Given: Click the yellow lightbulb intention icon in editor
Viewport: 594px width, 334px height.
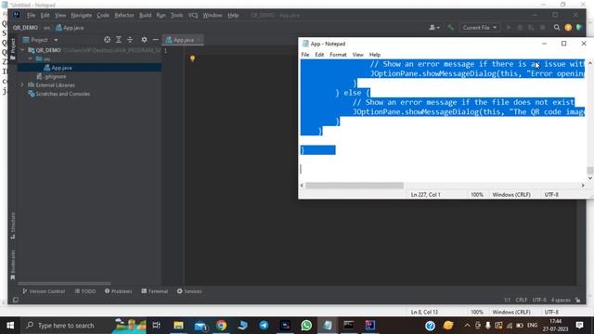Looking at the screenshot, I should click(192, 58).
